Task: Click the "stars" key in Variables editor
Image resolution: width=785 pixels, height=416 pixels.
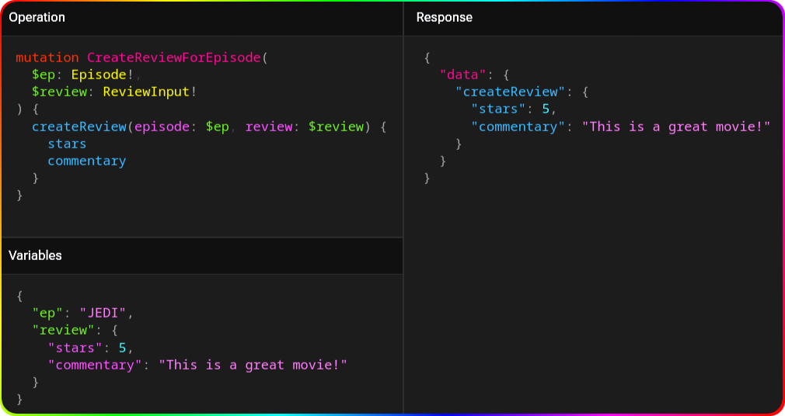Action: tap(75, 347)
